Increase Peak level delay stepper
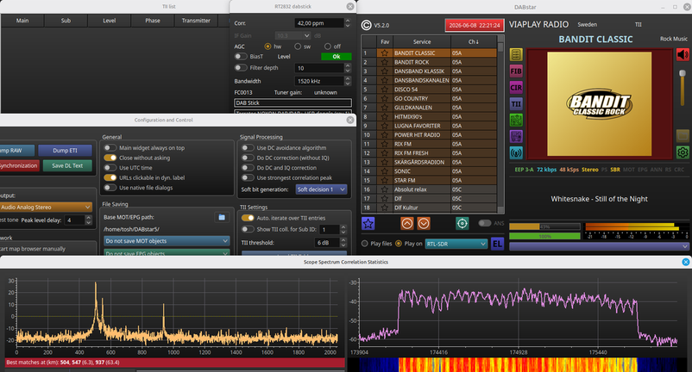Image resolution: width=692 pixels, height=372 pixels. (x=89, y=218)
